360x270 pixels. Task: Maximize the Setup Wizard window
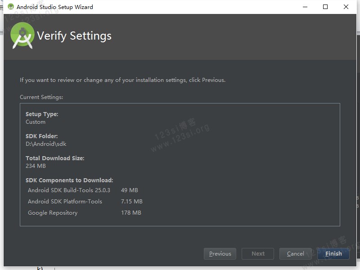coord(325,7)
